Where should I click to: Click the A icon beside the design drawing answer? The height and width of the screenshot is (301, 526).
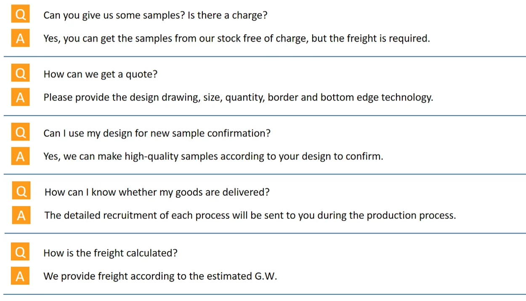[x=20, y=97]
